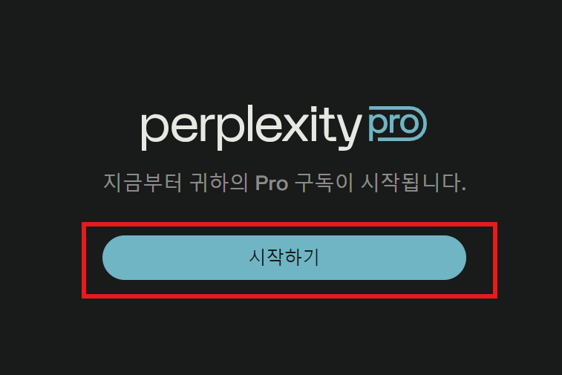Click the word 구독이 in the subtitle
This screenshot has width=562, height=375.
click(x=324, y=183)
